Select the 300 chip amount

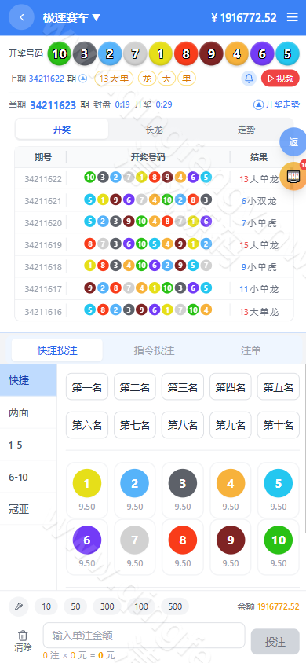click(107, 606)
